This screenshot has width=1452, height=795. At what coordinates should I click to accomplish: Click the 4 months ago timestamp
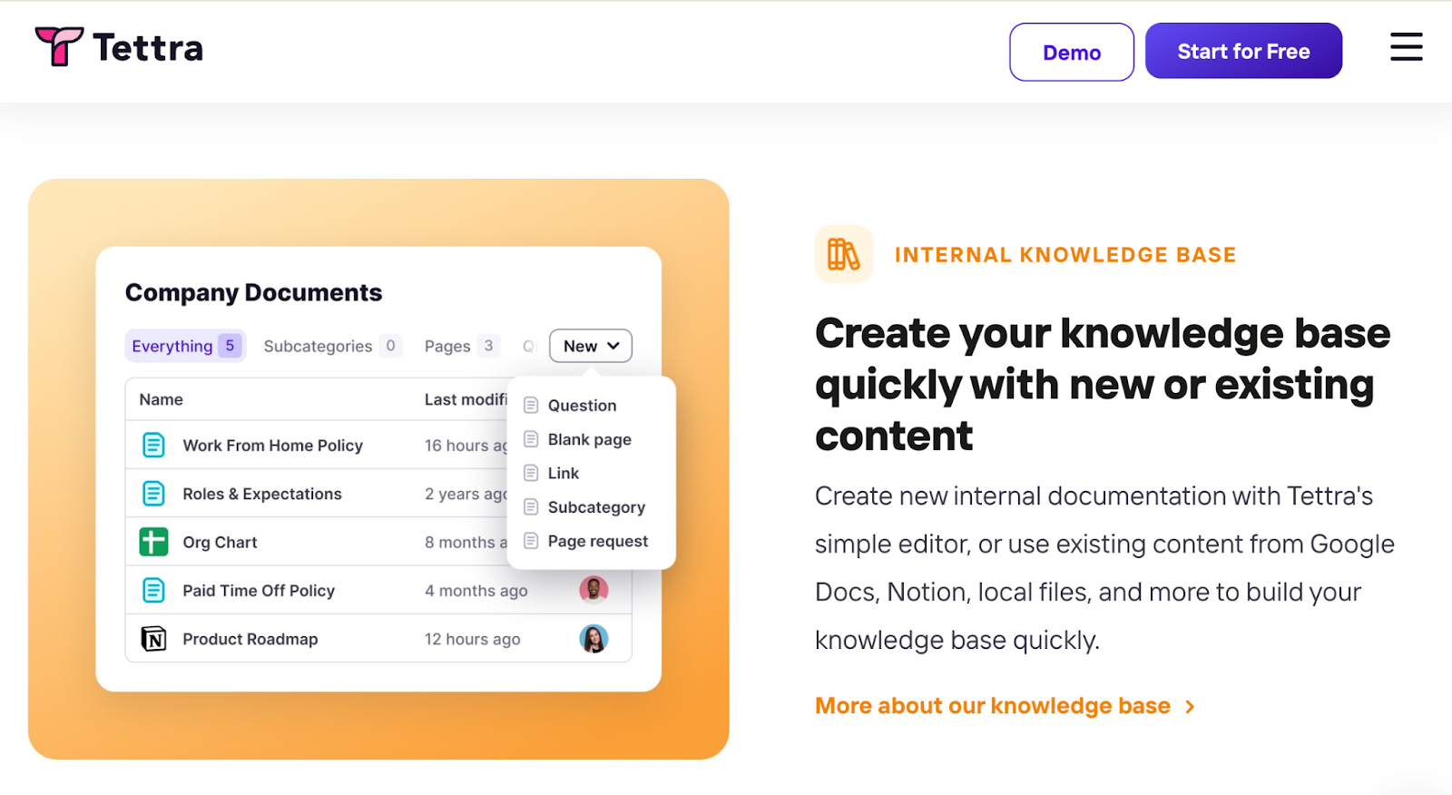476,591
